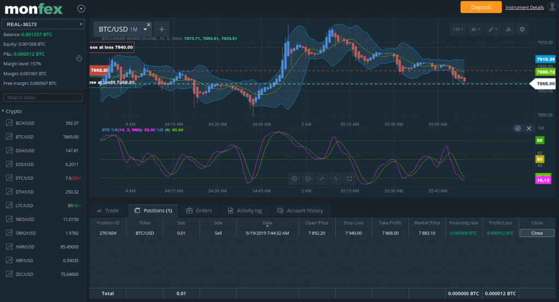Click the 7892.20 open price marker

click(x=99, y=70)
